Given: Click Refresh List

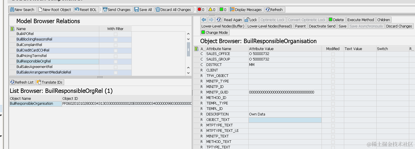Looking at the screenshot, I should tap(22, 82).
